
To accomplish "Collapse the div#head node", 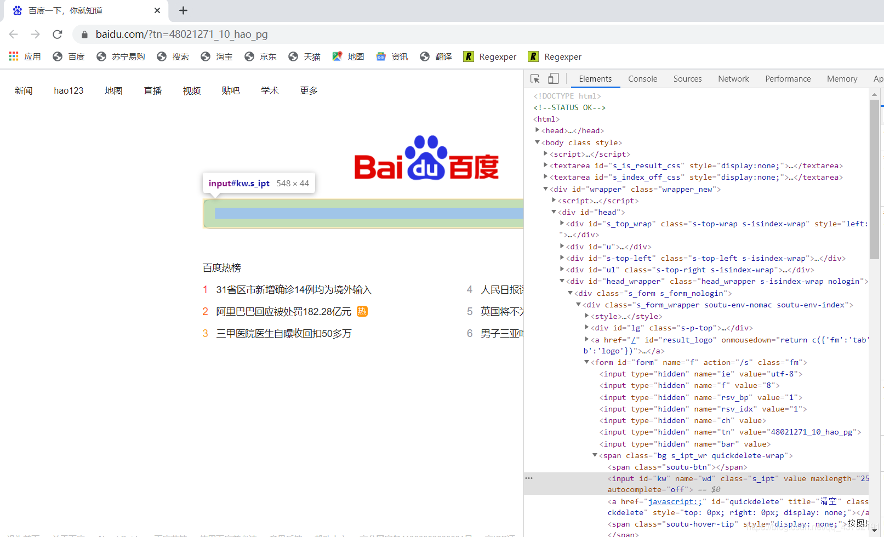I will click(554, 212).
